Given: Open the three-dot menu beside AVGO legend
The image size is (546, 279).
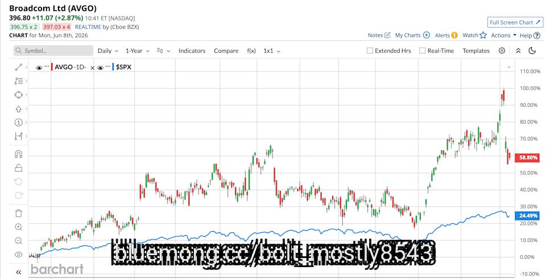Looking at the screenshot, I should pos(47,66).
